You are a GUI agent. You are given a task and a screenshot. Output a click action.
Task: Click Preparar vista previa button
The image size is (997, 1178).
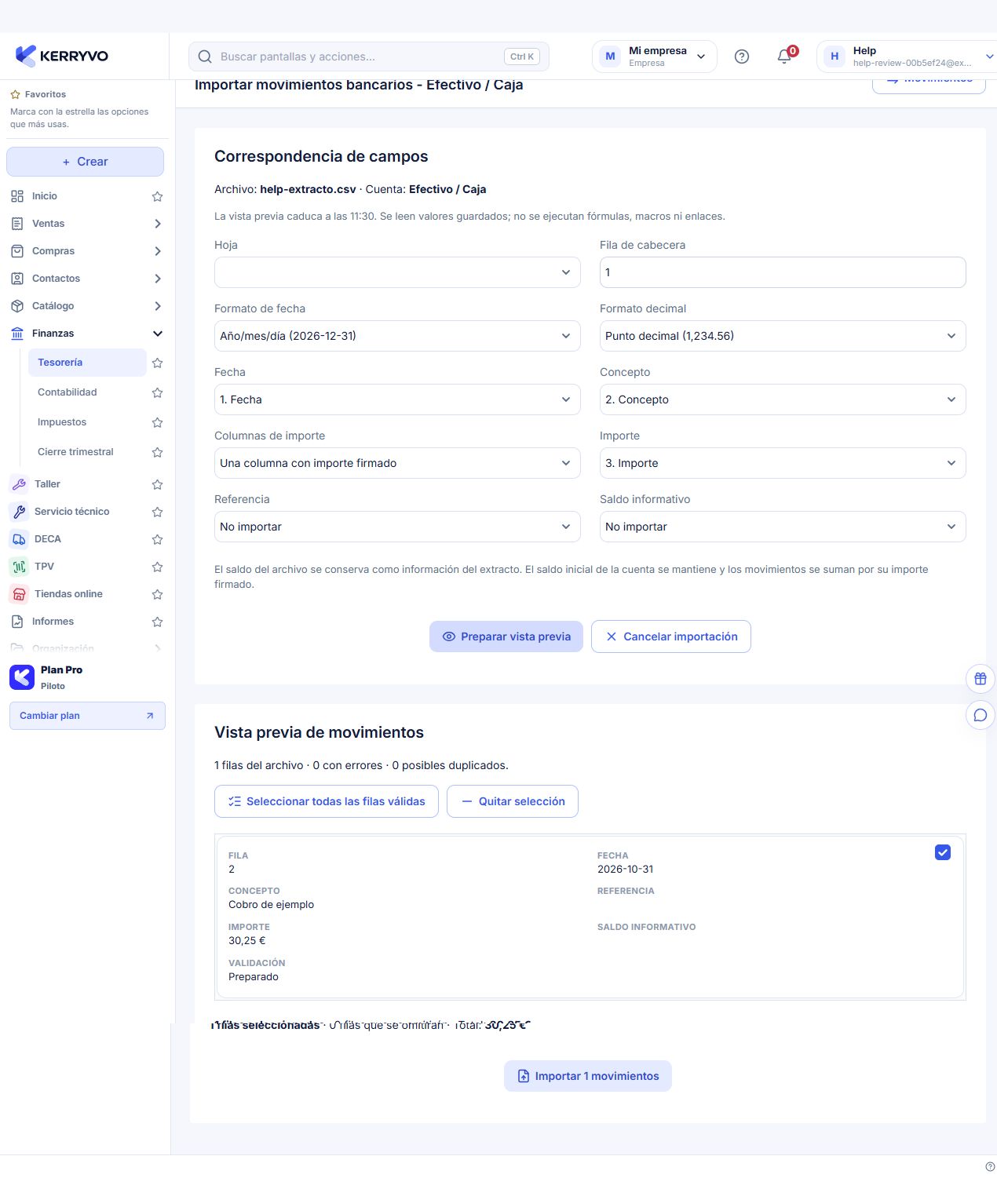click(x=506, y=636)
